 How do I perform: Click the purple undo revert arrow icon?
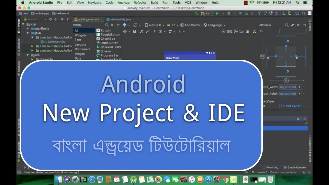pos(277,13)
